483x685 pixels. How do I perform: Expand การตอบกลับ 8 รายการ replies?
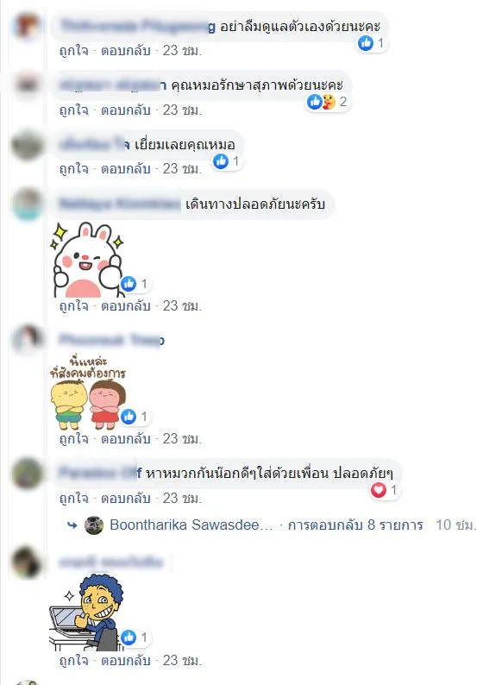355,525
